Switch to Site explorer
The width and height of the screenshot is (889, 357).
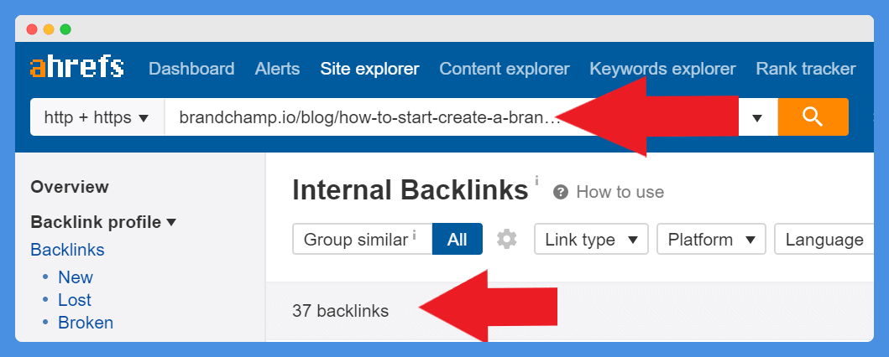coord(369,69)
